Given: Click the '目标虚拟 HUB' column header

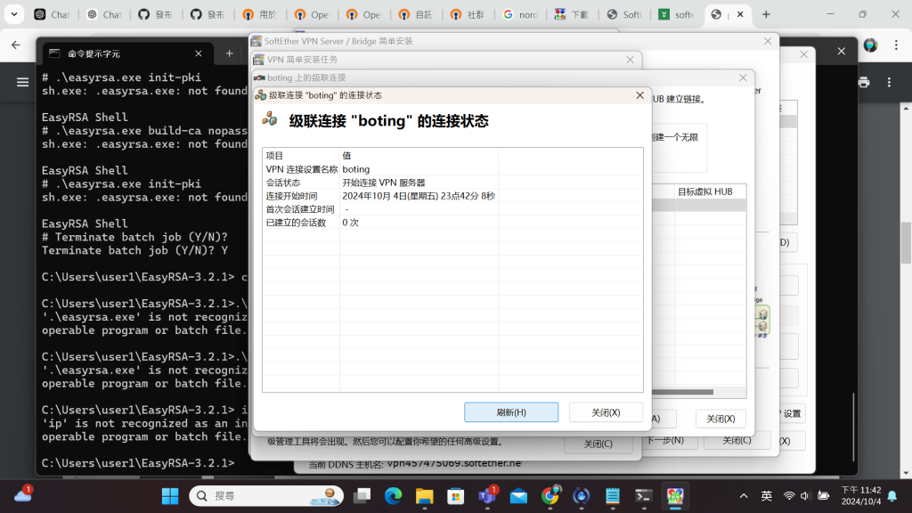Looking at the screenshot, I should [x=710, y=191].
